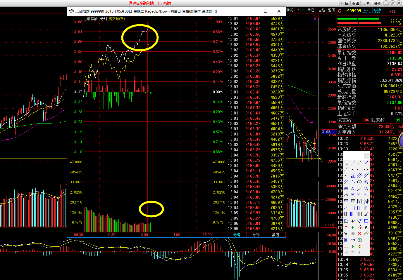Viewport: 403px width, 280px height.
Task: Open the 资讯 menu
Action: (x=355, y=3)
